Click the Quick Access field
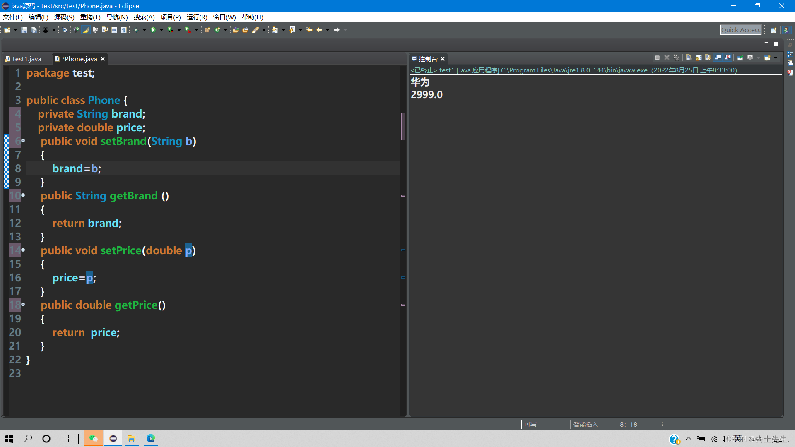The width and height of the screenshot is (795, 447). point(741,30)
